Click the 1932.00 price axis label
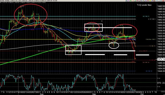Screen dimensions: 165x95 161,33
